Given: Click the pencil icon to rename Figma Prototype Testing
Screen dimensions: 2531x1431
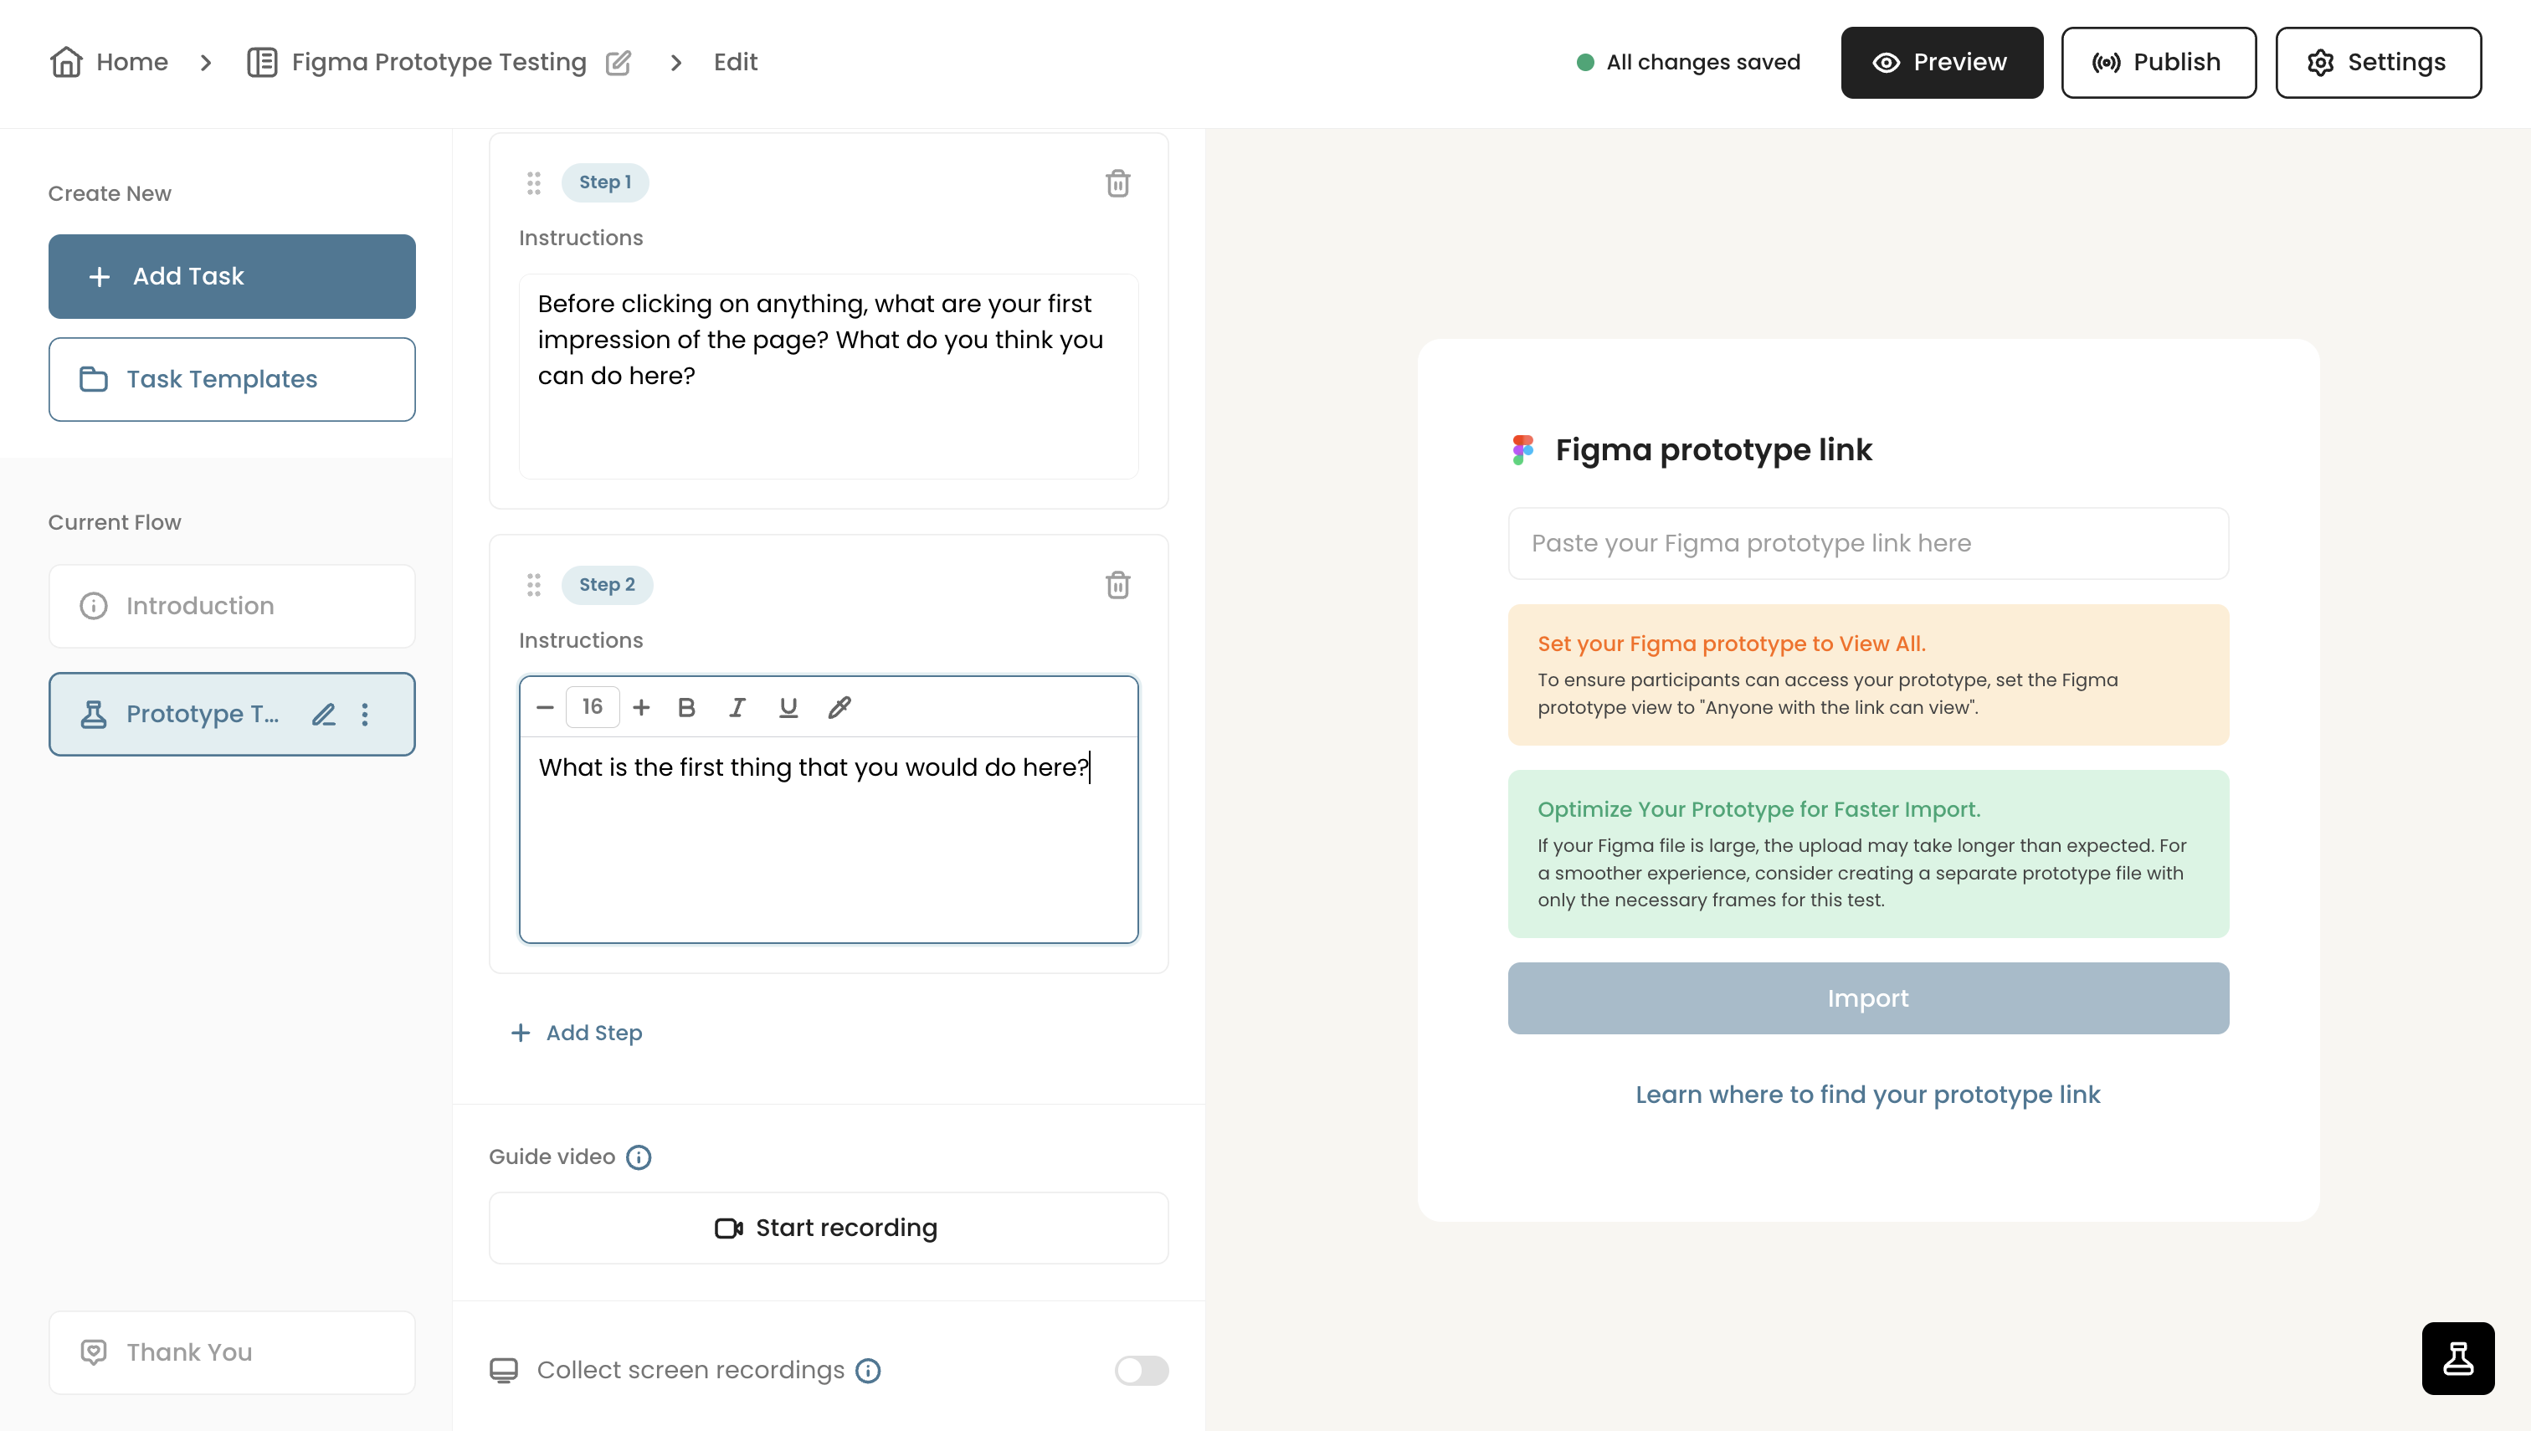Looking at the screenshot, I should point(619,63).
